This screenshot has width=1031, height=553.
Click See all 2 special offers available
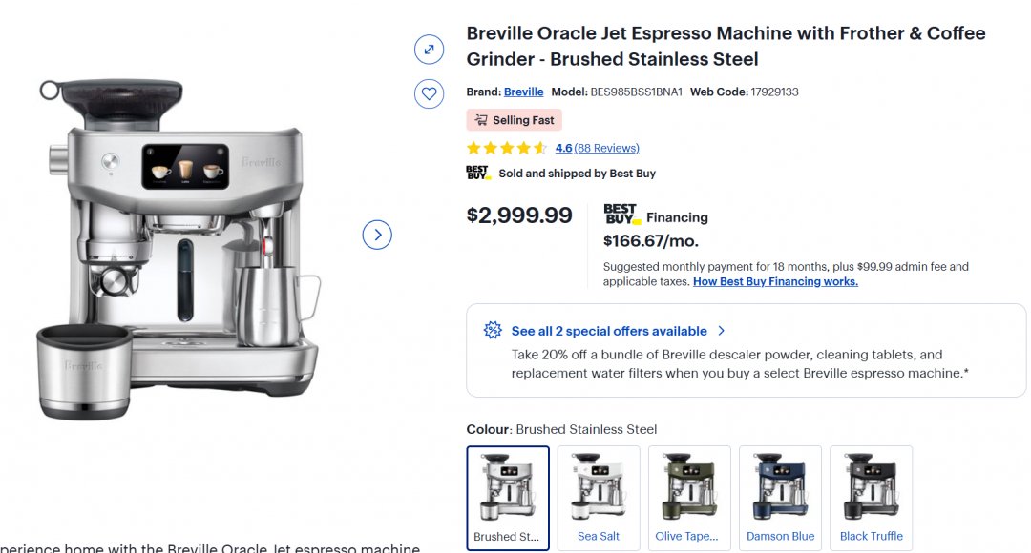pyautogui.click(x=609, y=331)
